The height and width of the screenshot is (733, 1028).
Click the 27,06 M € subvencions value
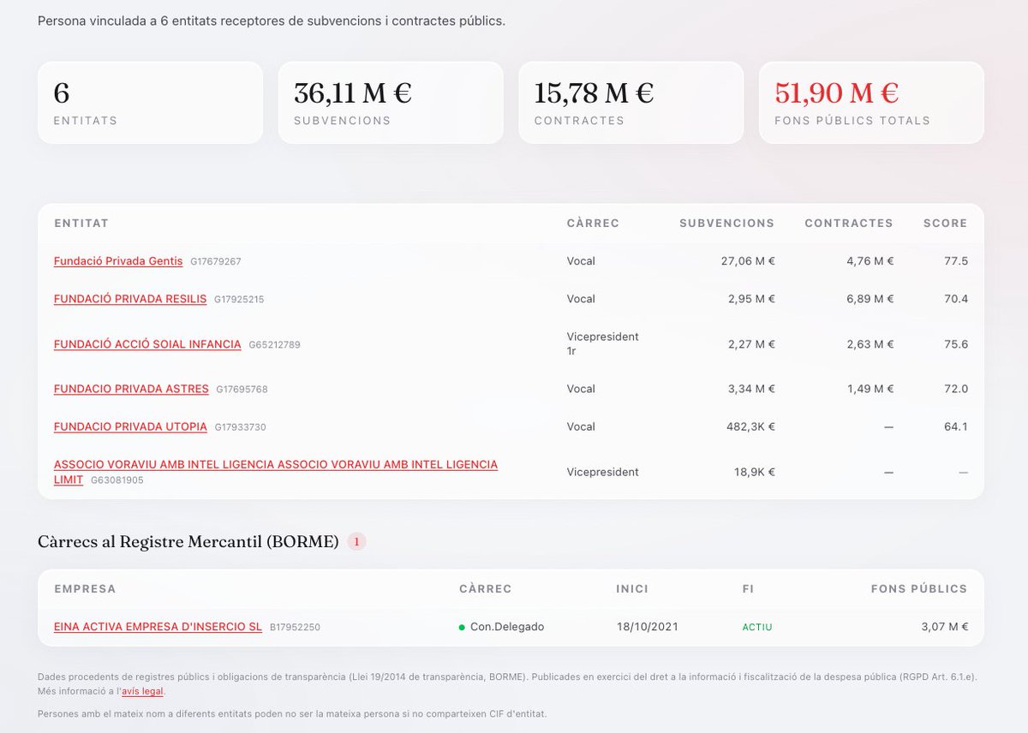(748, 261)
